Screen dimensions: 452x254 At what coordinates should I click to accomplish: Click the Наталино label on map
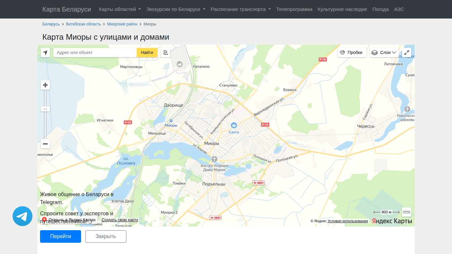(x=201, y=66)
